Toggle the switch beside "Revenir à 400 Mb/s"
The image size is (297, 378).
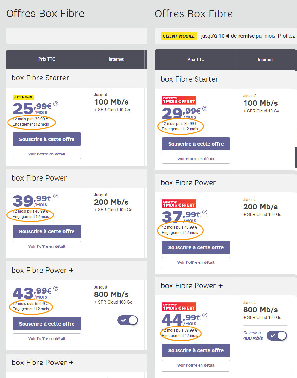pyautogui.click(x=277, y=336)
